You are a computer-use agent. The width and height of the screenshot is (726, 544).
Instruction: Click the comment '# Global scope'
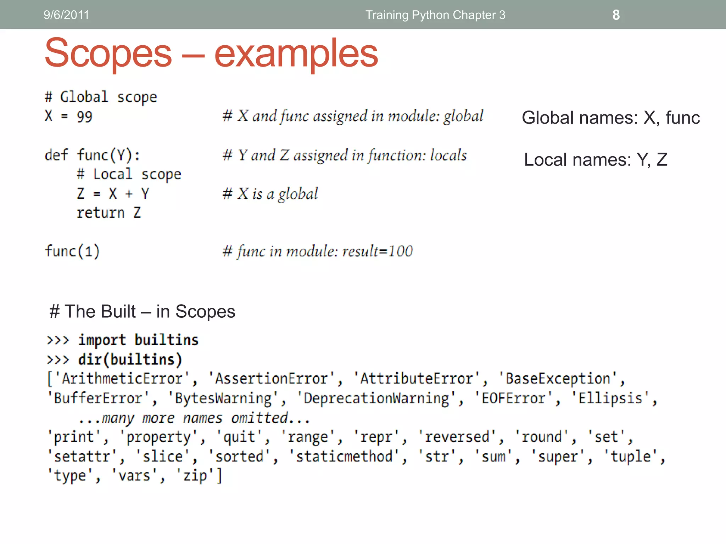coord(101,97)
